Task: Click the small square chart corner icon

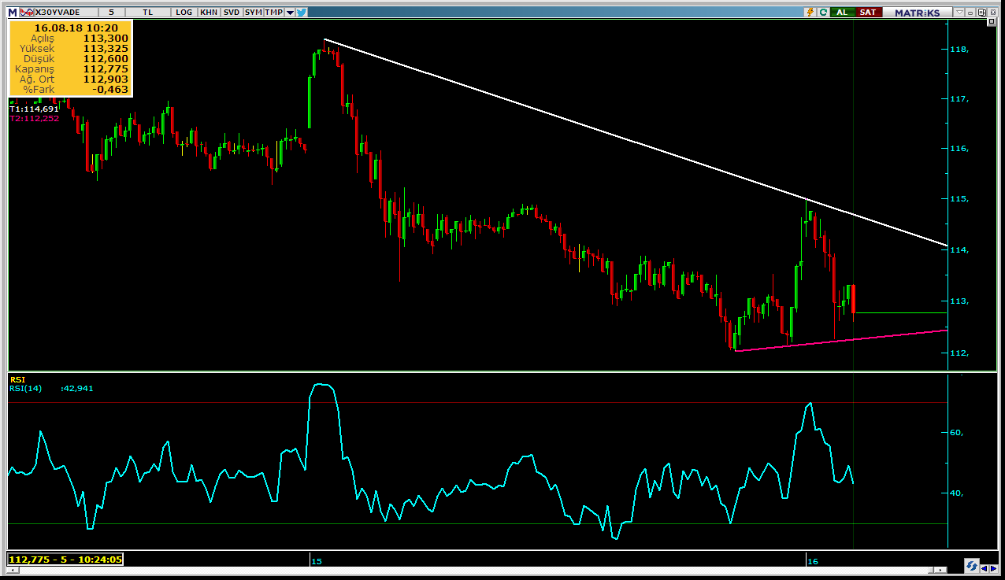Action: pos(992,21)
